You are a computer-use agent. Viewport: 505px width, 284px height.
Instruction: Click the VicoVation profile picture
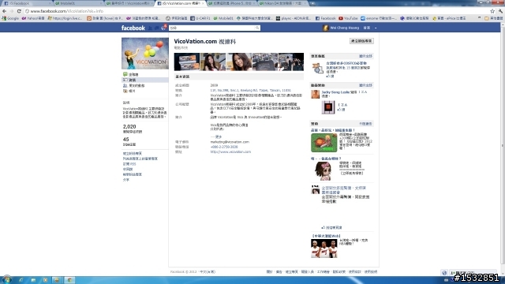145,54
